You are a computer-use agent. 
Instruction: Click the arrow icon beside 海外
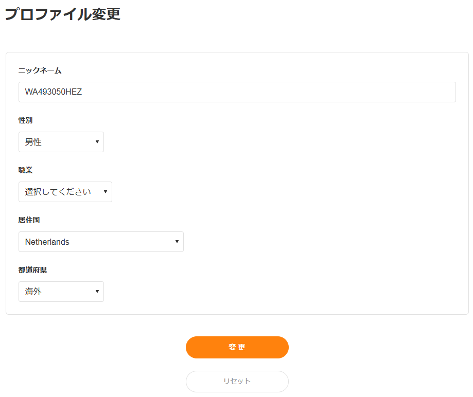(97, 292)
